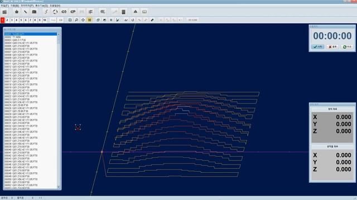Open the fourth menu labeled (S)
The image size is (357, 200).
click(x=41, y=6)
